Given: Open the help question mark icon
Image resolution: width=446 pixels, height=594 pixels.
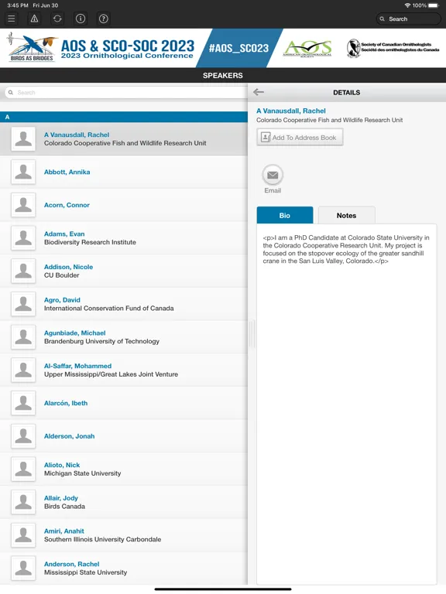Looking at the screenshot, I should (104, 19).
